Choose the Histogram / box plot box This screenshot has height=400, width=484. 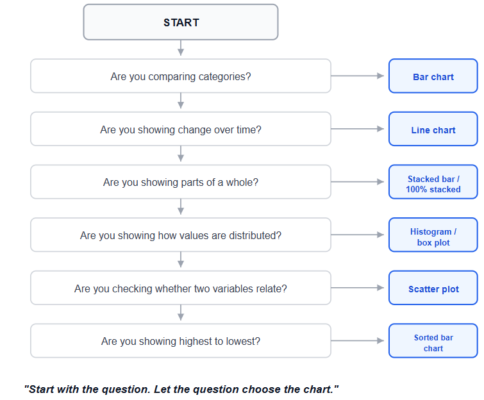433,235
